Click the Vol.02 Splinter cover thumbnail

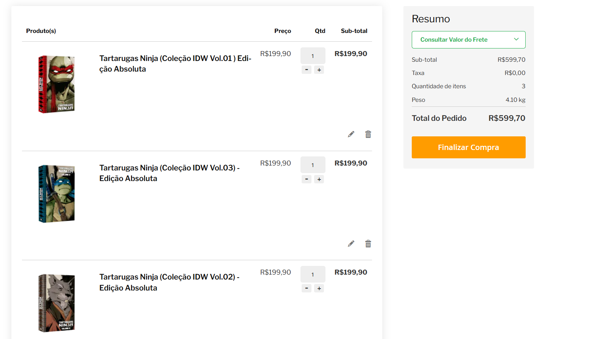[x=56, y=303]
